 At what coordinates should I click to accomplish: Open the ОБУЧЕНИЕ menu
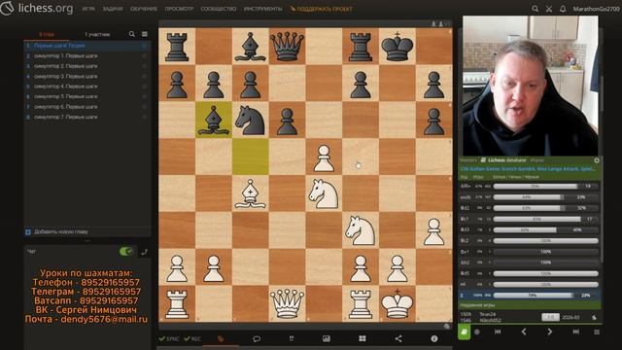(x=144, y=9)
